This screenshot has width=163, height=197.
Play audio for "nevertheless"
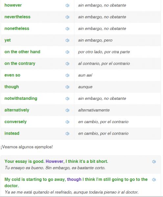pyautogui.click(x=67, y=17)
